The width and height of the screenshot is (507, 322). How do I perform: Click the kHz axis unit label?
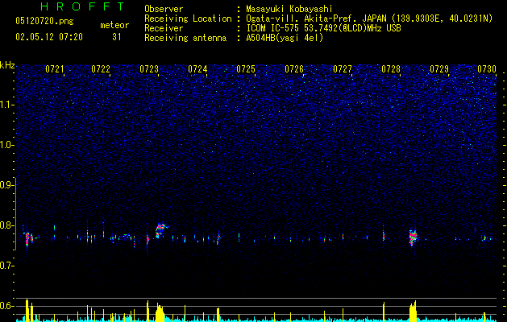click(7, 65)
